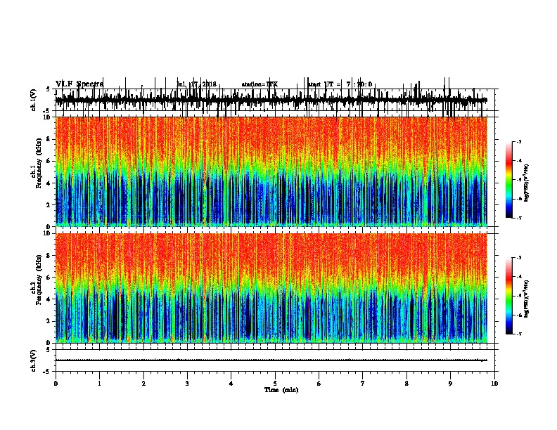Click the ch.1 spectrogram's color scale bar

click(x=509, y=180)
